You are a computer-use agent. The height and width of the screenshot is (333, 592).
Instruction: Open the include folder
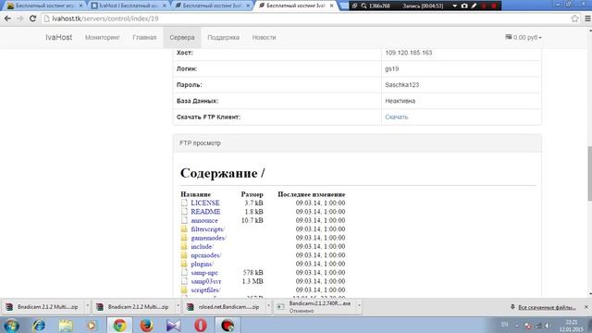(202, 246)
